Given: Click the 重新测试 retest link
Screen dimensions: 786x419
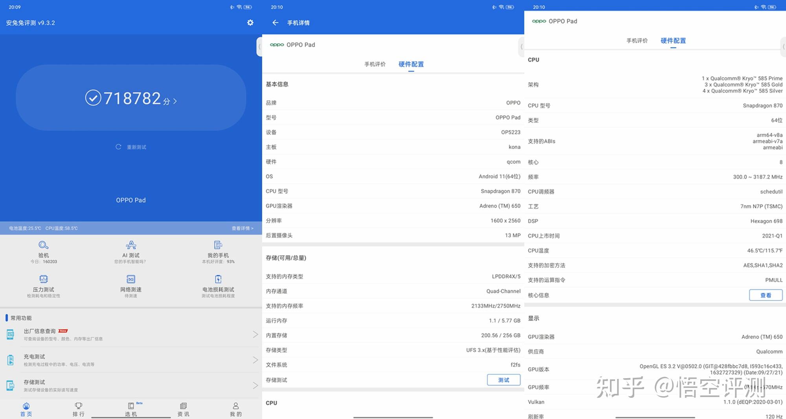Looking at the screenshot, I should (136, 147).
